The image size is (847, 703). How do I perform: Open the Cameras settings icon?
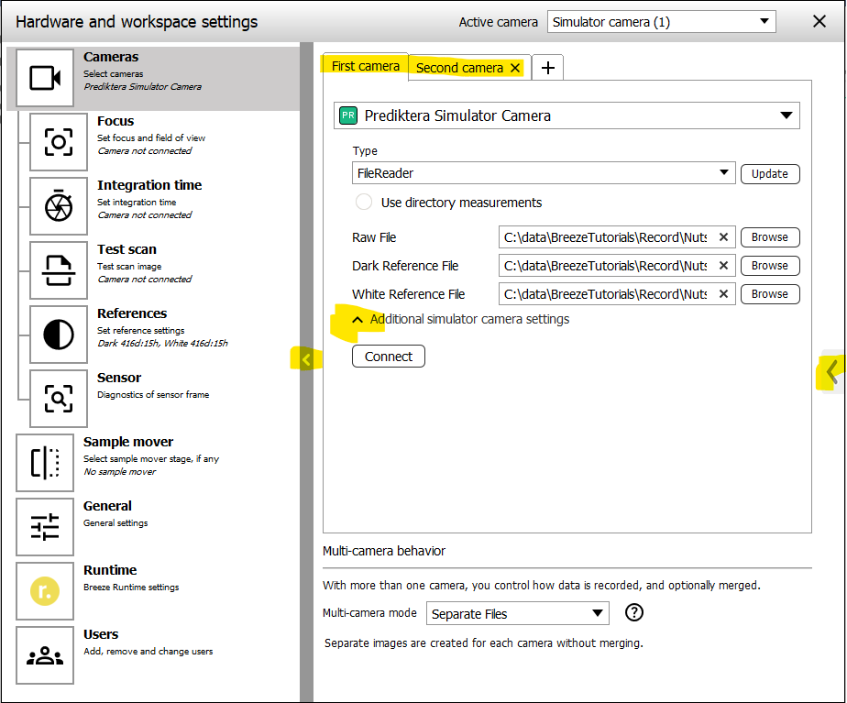(x=45, y=79)
